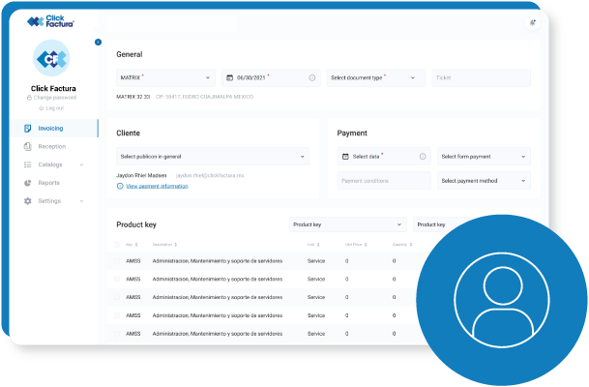Open the Select publicon in general dropdown
The image size is (589, 387).
coord(213,157)
